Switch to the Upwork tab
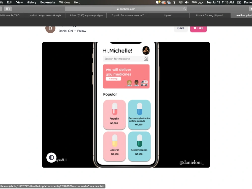Screen dimensions: 252x189 click(169, 15)
